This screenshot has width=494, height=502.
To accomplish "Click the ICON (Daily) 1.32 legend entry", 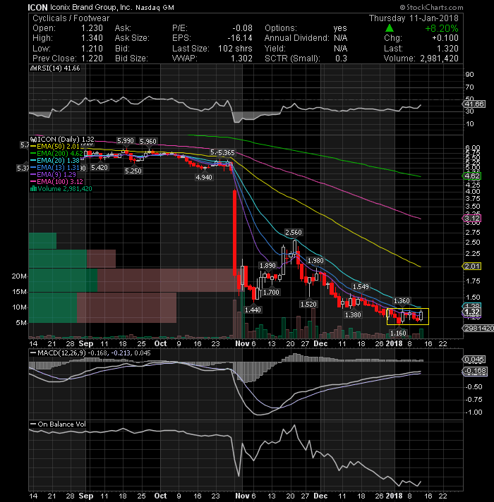I will (66, 140).
